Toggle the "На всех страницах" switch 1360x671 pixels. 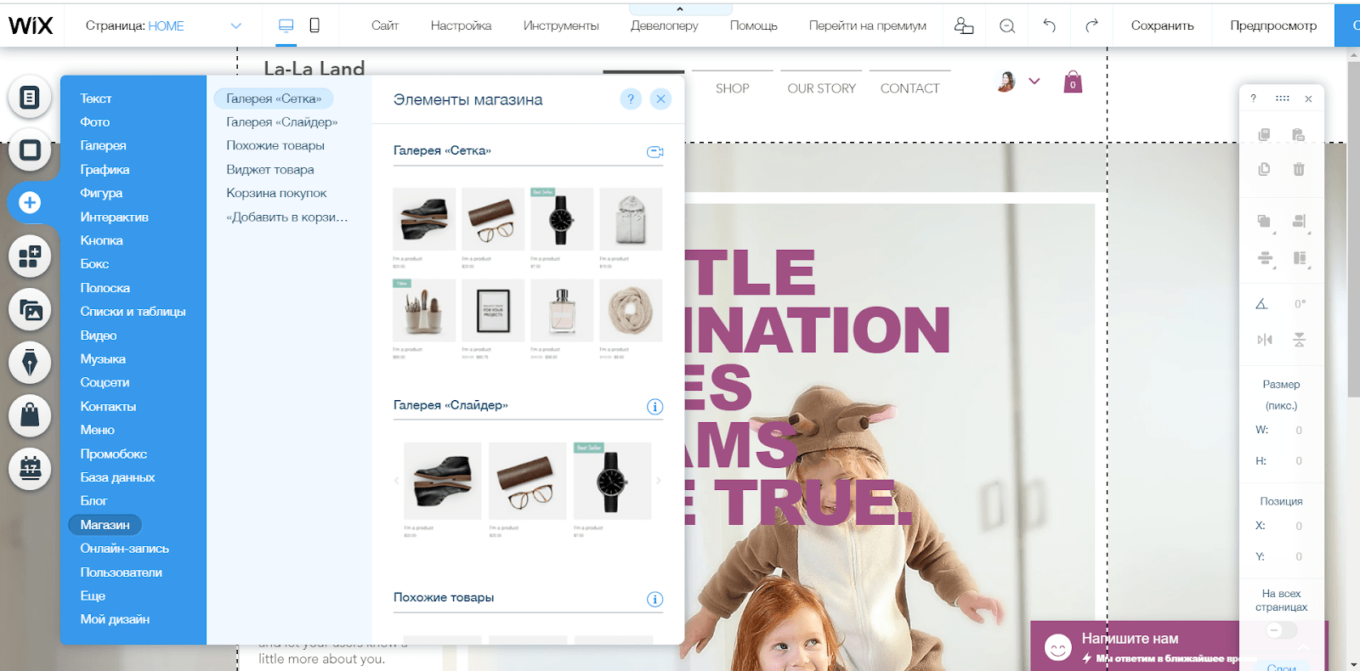click(1281, 630)
